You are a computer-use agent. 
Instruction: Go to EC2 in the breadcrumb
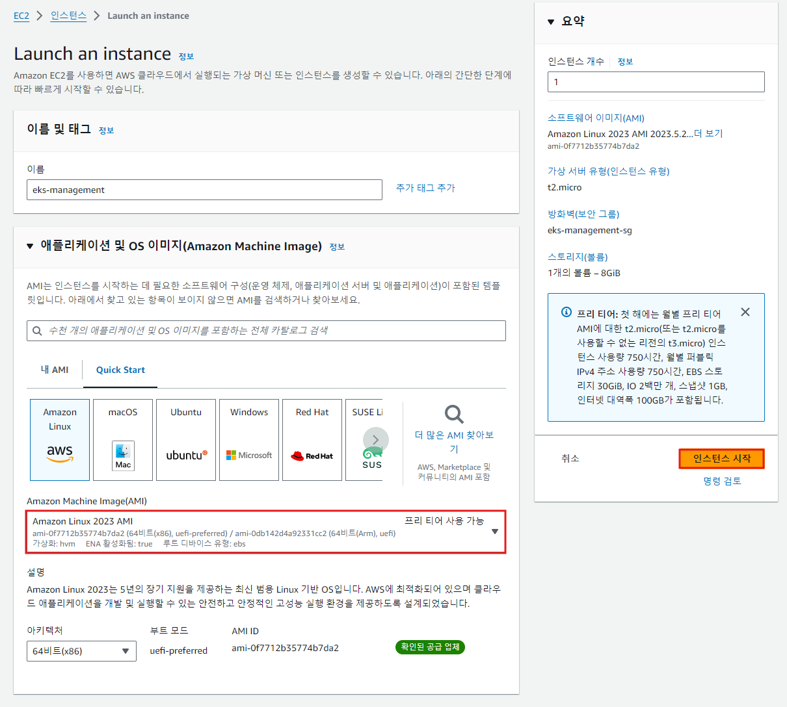pos(21,16)
